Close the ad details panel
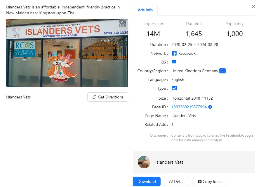Screen dimensions: 261x187 [253, 6]
